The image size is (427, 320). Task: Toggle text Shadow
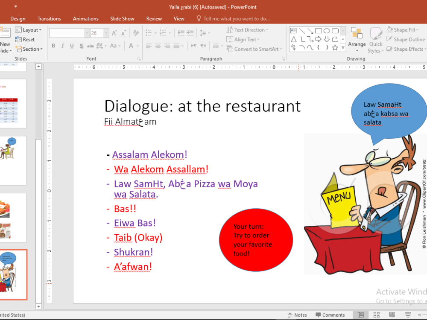pos(81,46)
